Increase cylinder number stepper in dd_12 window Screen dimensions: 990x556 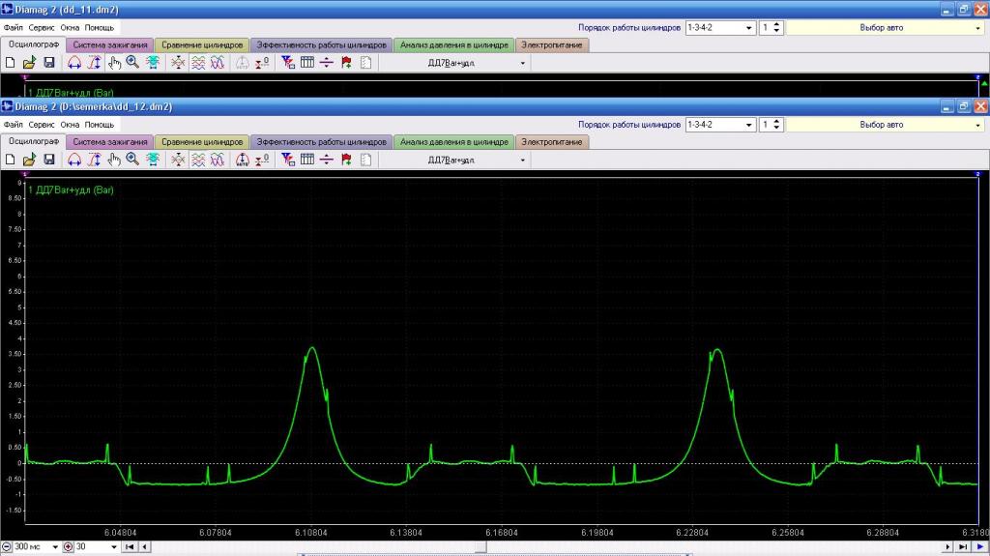pyautogui.click(x=776, y=121)
